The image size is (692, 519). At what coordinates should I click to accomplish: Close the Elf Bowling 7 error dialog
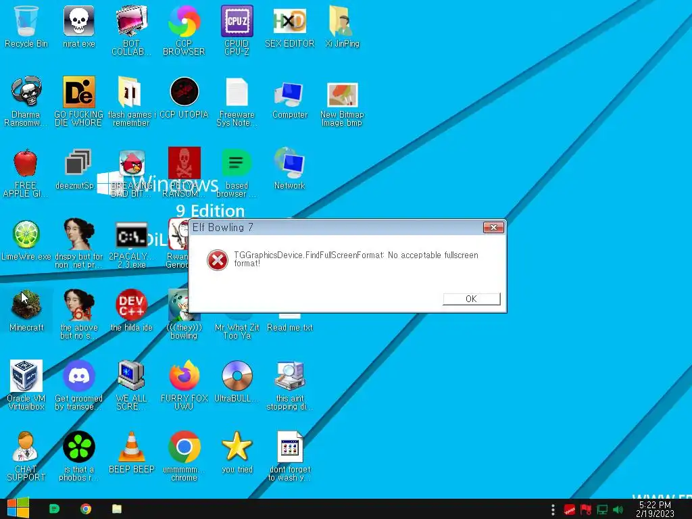click(x=493, y=227)
